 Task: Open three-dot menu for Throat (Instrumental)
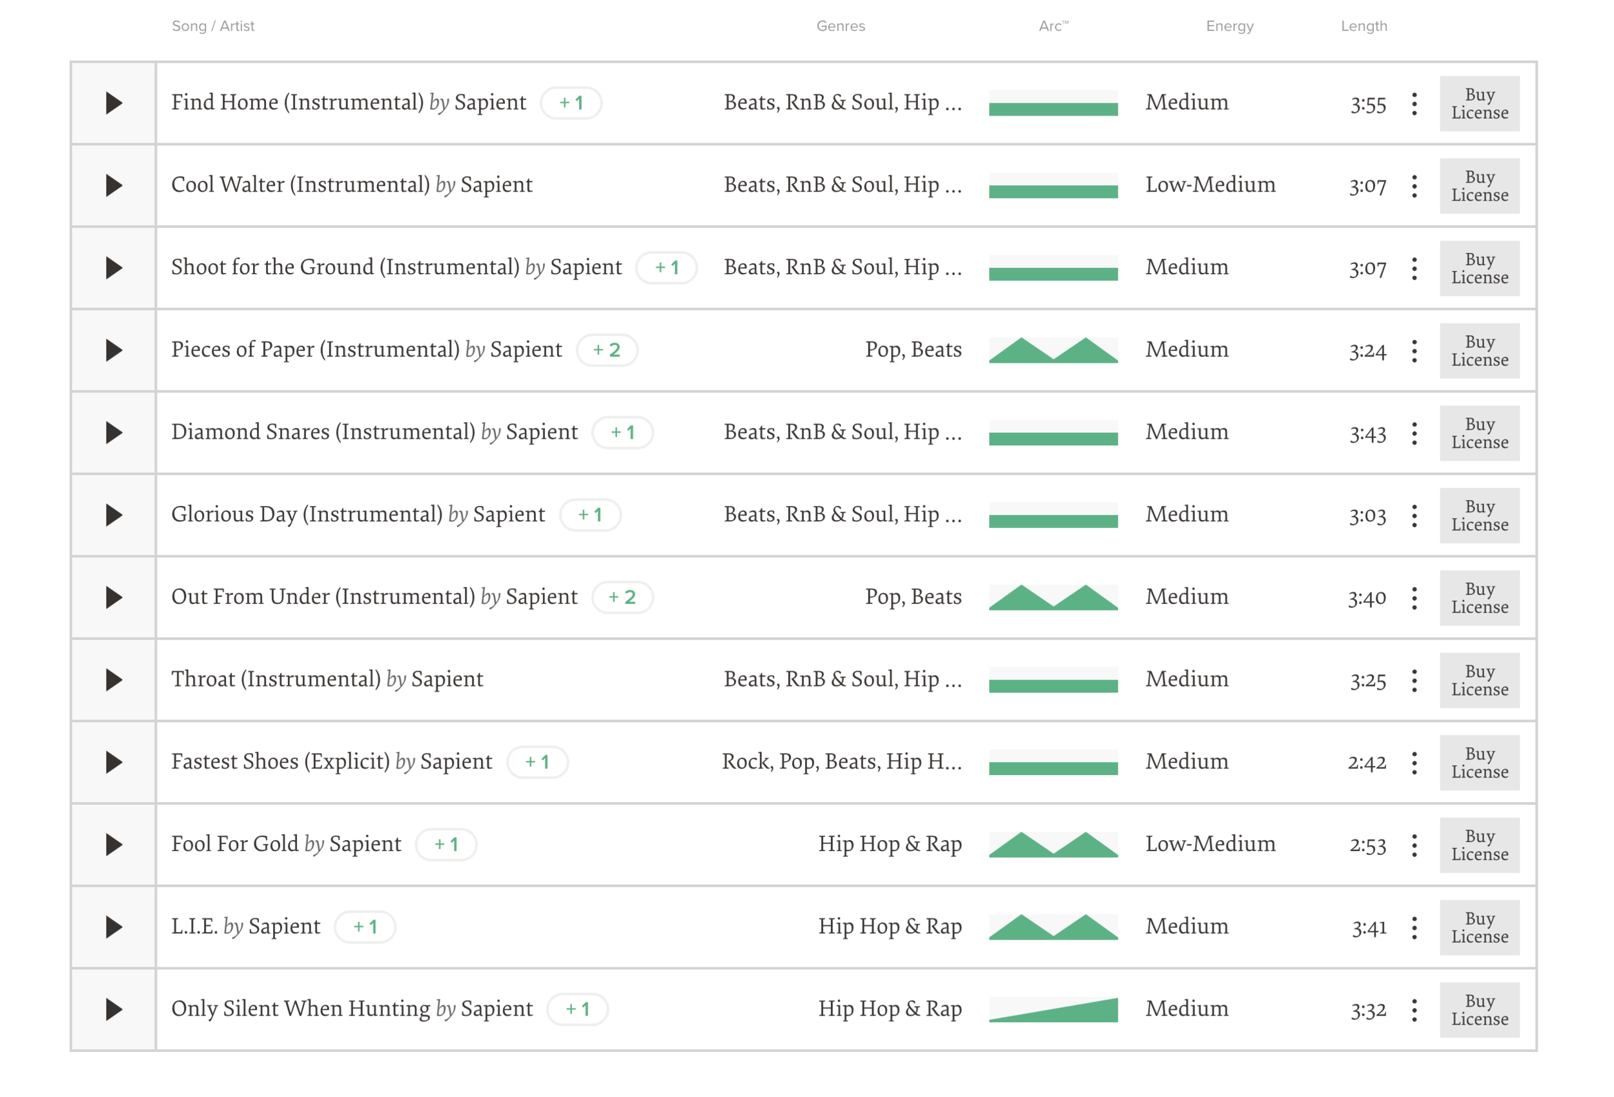(x=1414, y=680)
